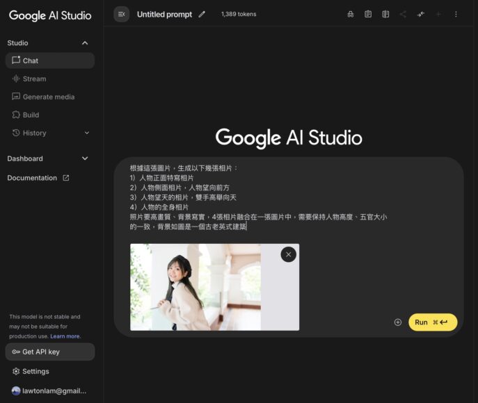Click the plus icon to add media
Viewport: 478px width, 403px height.
click(x=398, y=322)
